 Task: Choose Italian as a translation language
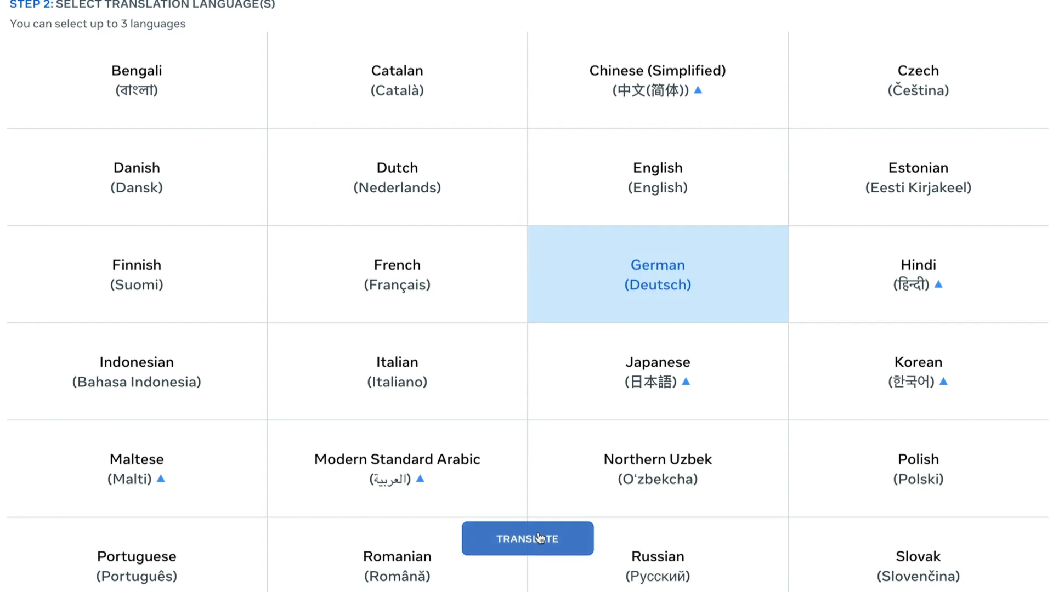pos(397,372)
